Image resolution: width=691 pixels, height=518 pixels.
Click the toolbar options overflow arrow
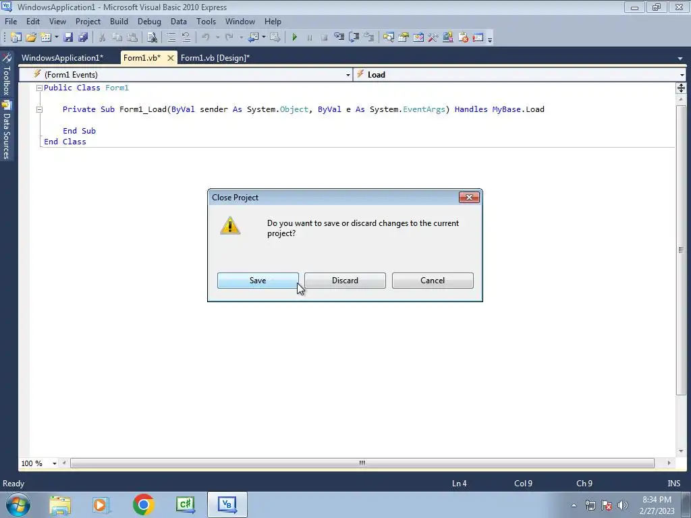[x=490, y=38]
